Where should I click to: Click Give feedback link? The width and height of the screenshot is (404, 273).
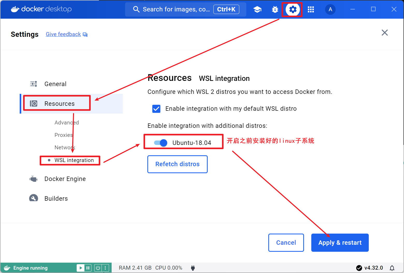point(63,34)
